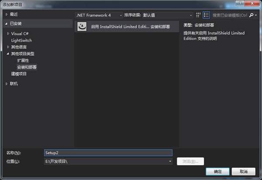
Task: Select 其他项目类型 category label
Action: click(x=23, y=54)
